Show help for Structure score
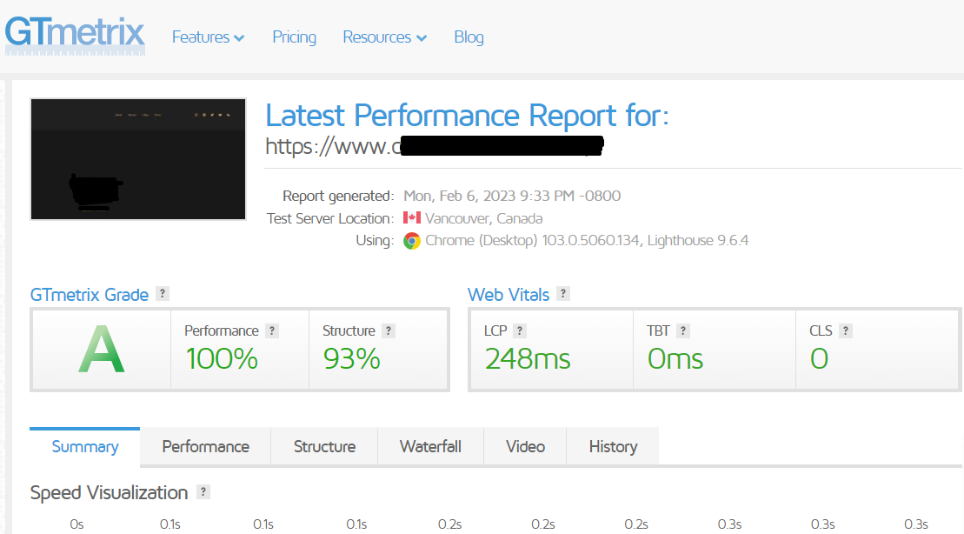 389,330
